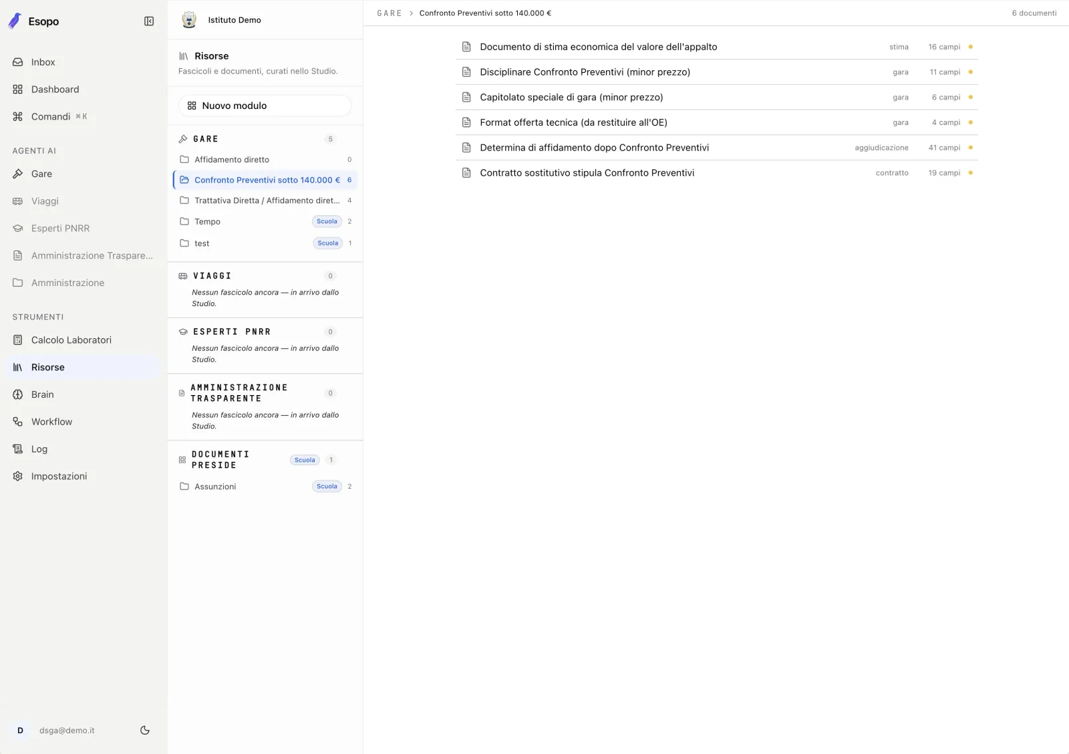The image size is (1069, 754).
Task: Click document icon beside Format offerta tecnica
Action: tap(466, 122)
